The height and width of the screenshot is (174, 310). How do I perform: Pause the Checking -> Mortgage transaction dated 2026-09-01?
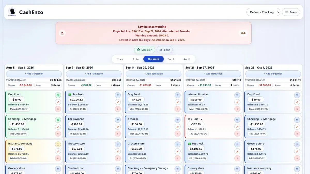click(x=58, y=134)
